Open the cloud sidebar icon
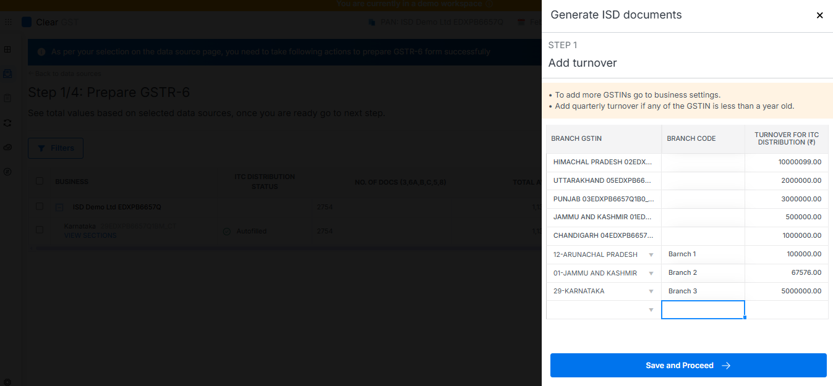Image resolution: width=833 pixels, height=386 pixels. tap(7, 147)
